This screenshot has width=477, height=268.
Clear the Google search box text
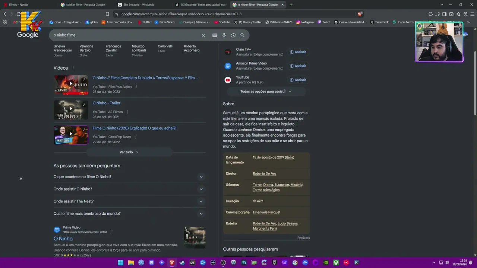coord(203,35)
